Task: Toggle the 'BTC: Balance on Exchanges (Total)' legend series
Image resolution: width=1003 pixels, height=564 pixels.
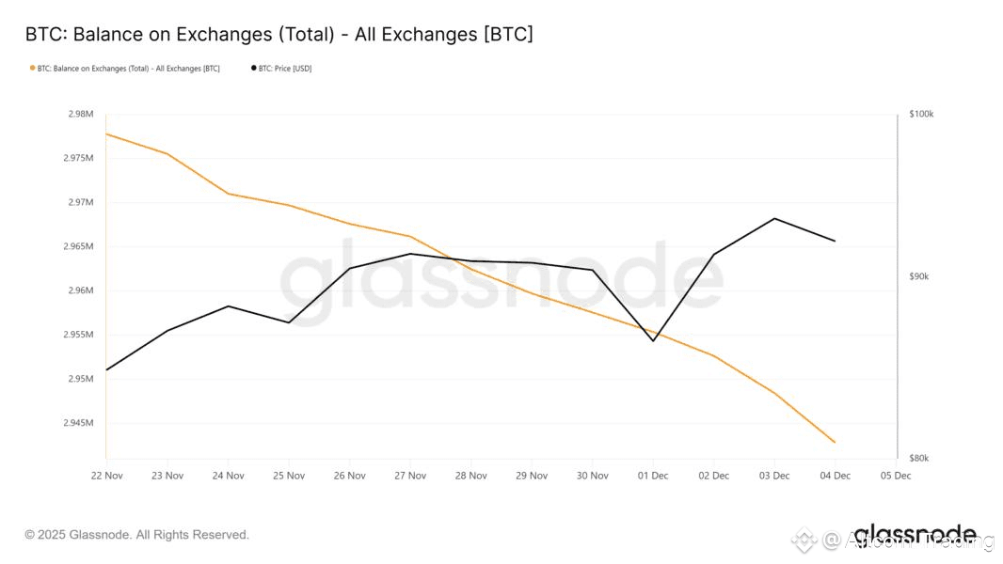Action: click(128, 69)
